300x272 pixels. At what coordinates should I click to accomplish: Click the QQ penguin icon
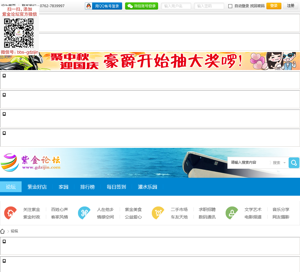pyautogui.click(x=88, y=6)
